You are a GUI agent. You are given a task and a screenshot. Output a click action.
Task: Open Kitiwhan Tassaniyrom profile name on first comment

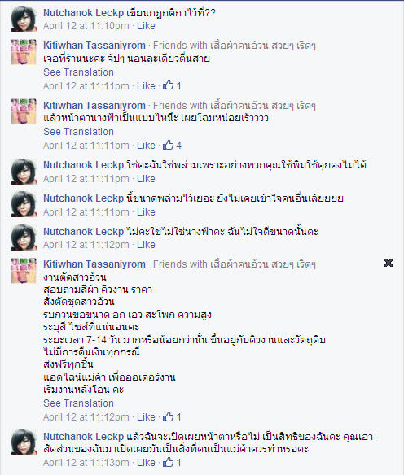click(94, 45)
